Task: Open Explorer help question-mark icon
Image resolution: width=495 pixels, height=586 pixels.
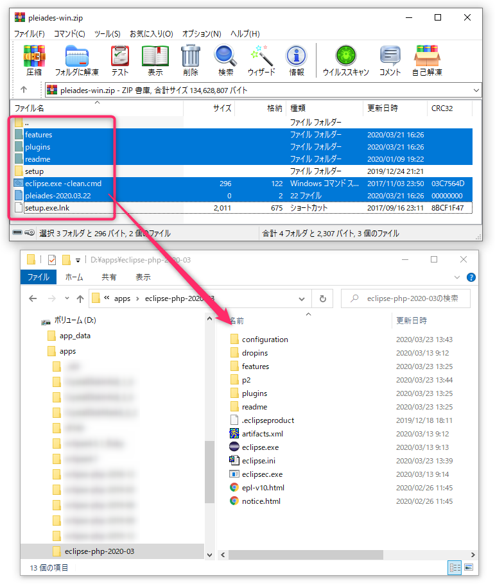Action: tap(471, 277)
